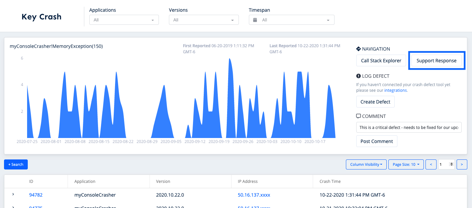Click the Navigation diamond icon

(359, 49)
